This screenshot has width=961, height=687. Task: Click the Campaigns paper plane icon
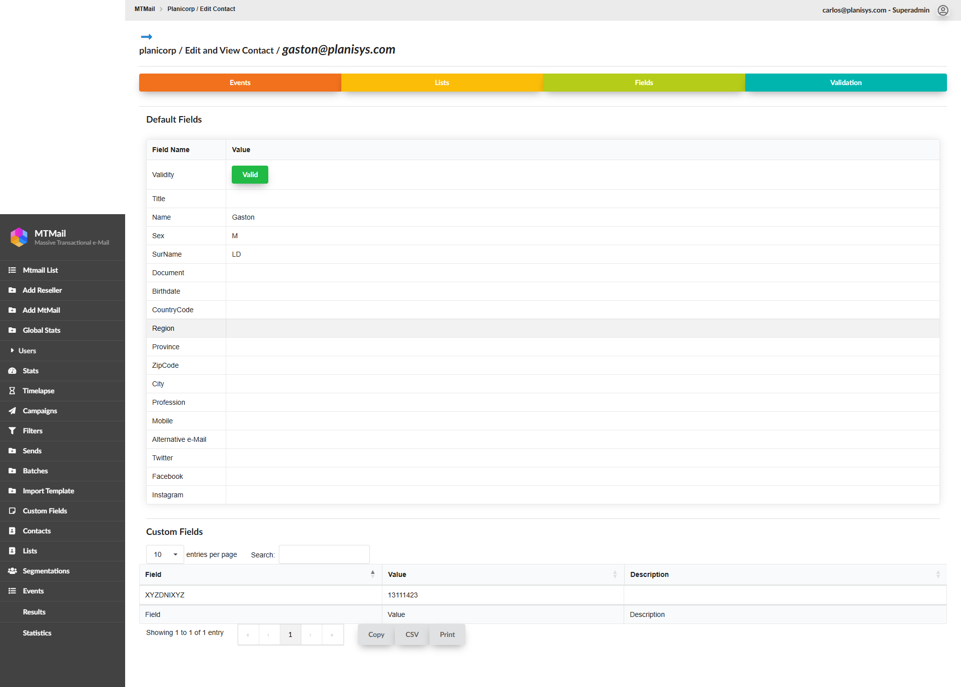[12, 411]
